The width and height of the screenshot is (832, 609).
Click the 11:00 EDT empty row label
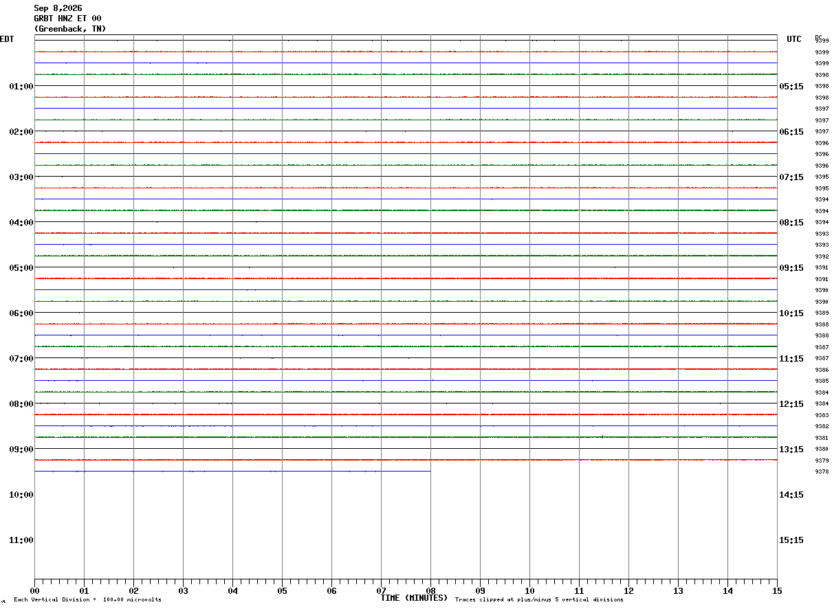pyautogui.click(x=21, y=540)
